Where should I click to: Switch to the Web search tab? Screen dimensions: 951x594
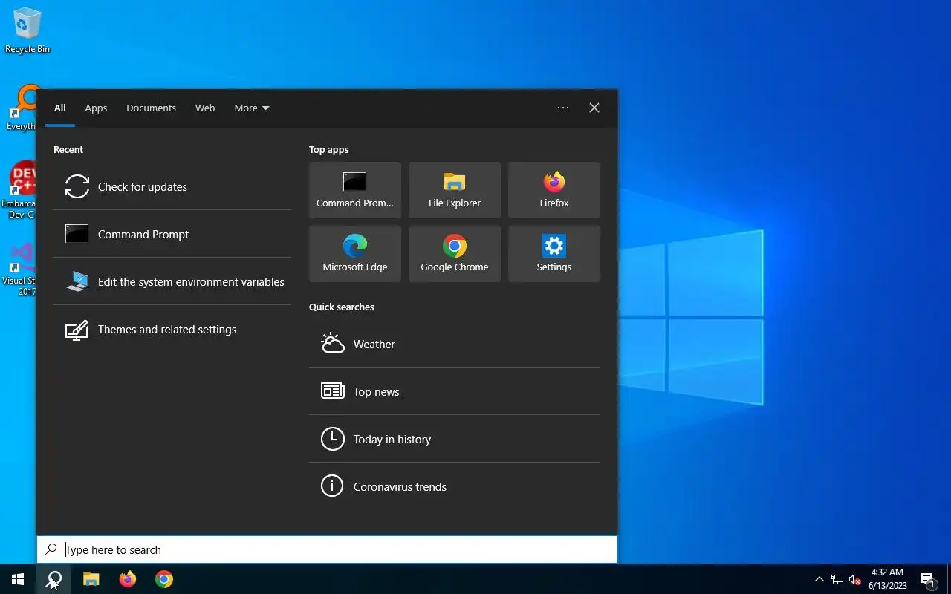(x=205, y=108)
